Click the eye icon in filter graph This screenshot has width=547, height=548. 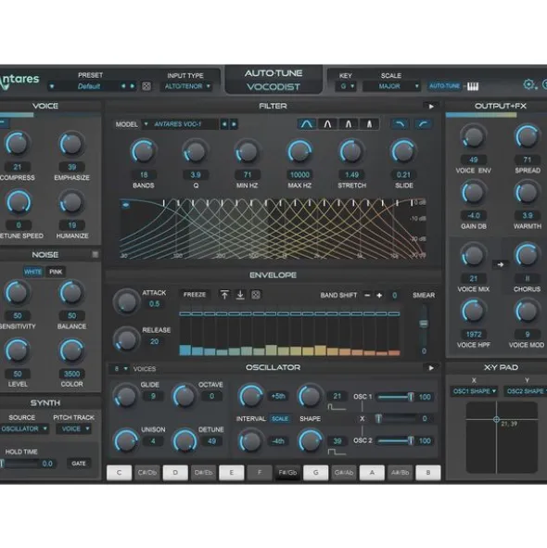(x=125, y=205)
